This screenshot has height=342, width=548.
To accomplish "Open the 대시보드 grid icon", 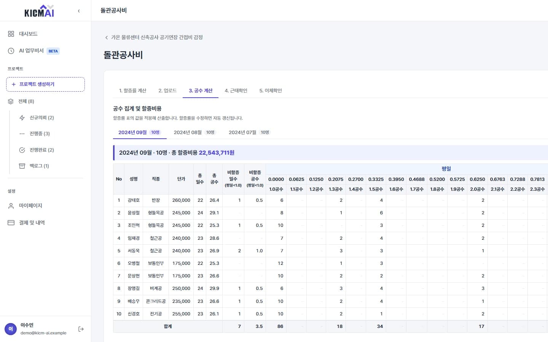I will click(11, 34).
